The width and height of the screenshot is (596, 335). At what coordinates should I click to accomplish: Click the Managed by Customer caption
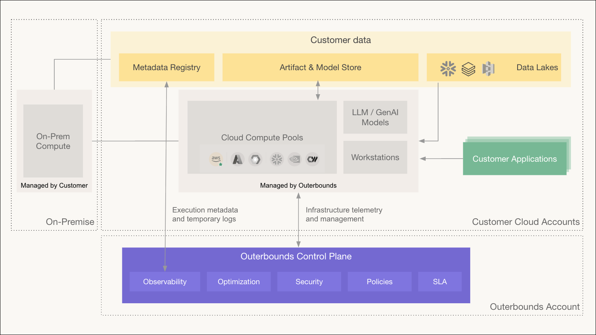(x=54, y=185)
